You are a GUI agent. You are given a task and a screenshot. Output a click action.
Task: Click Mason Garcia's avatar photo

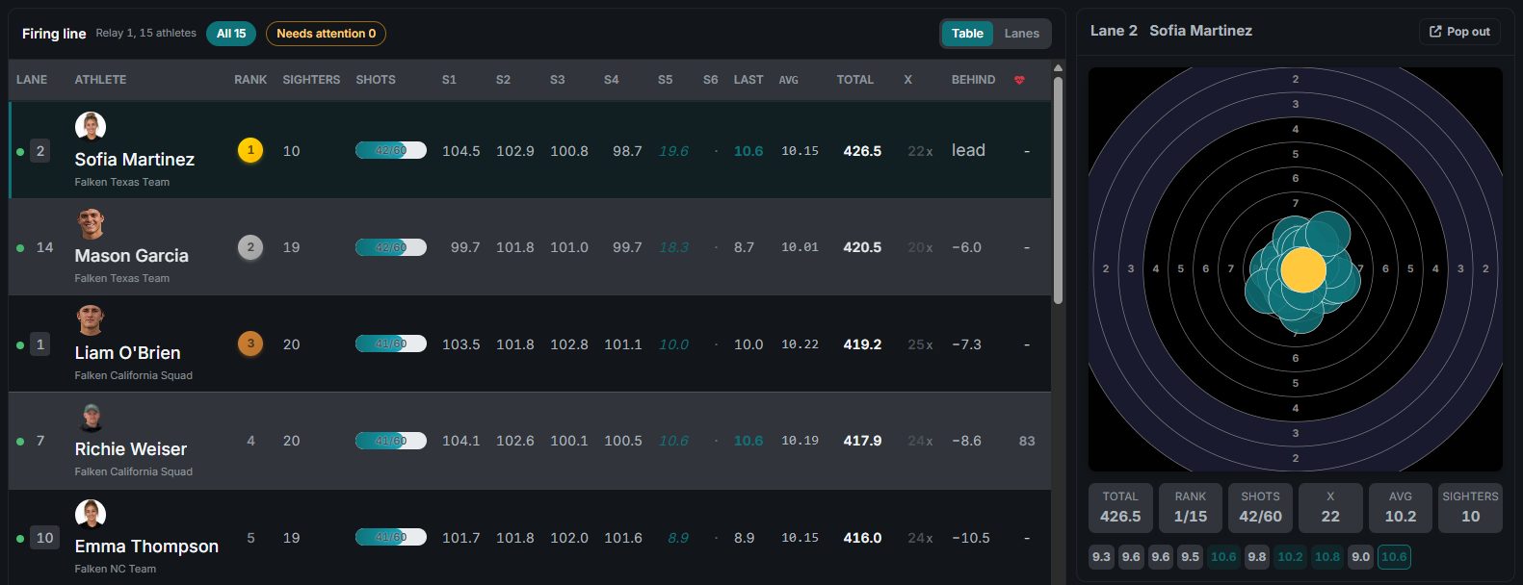click(x=91, y=223)
